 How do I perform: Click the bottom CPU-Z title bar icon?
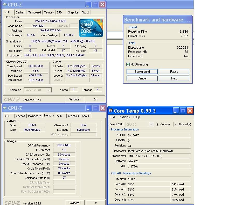[5, 108]
